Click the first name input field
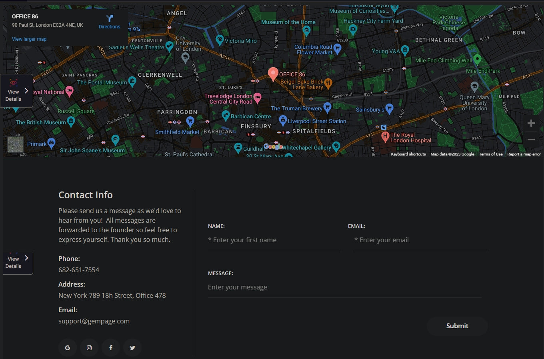The width and height of the screenshot is (544, 359). coord(275,240)
